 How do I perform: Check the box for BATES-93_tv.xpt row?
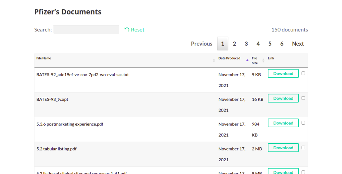pyautogui.click(x=303, y=98)
